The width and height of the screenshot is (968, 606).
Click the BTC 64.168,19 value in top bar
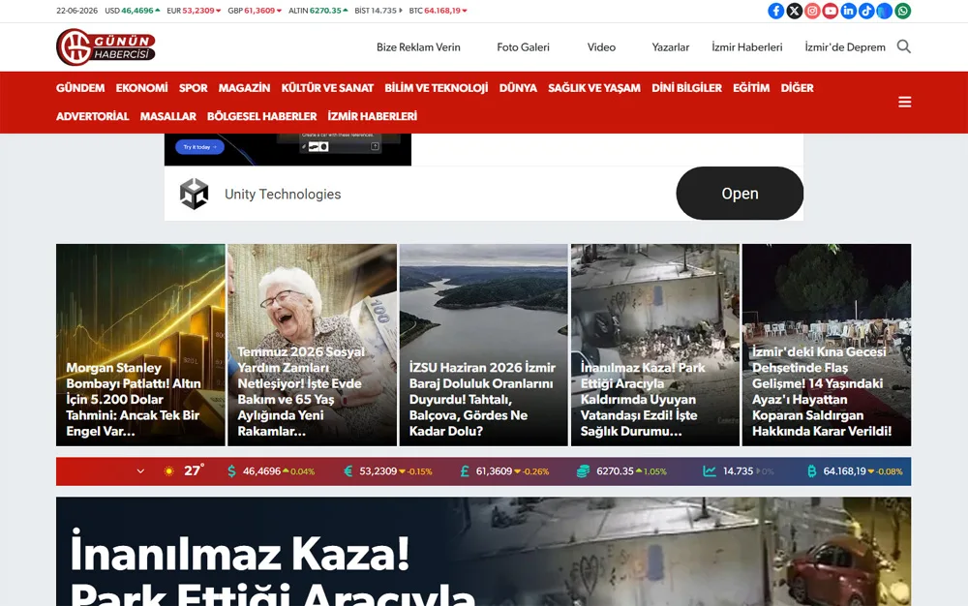pyautogui.click(x=439, y=11)
